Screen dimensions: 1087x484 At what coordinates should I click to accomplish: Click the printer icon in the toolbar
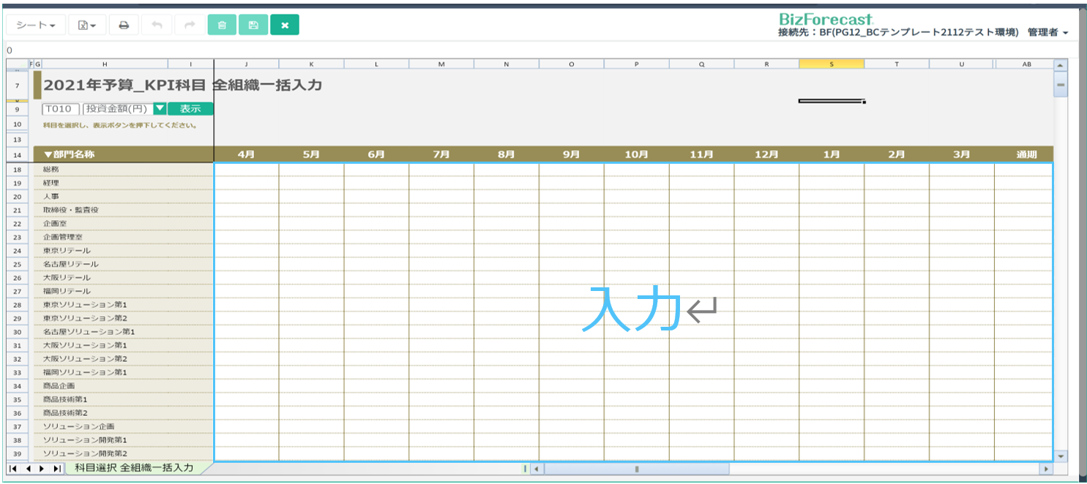(124, 25)
